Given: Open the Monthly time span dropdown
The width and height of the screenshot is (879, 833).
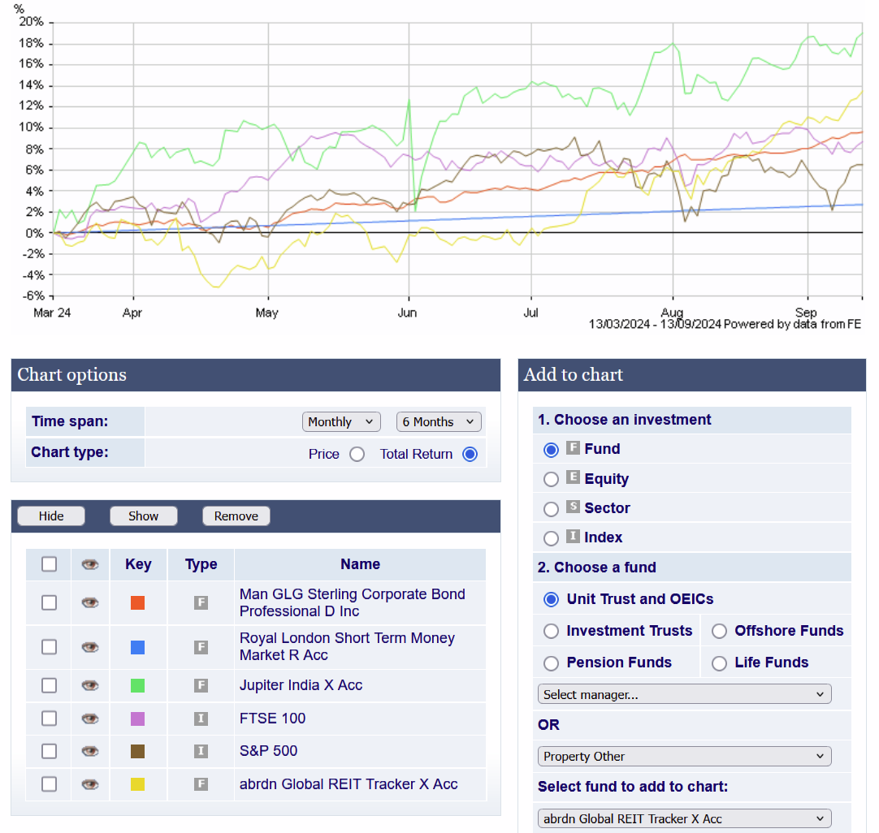Looking at the screenshot, I should (341, 422).
